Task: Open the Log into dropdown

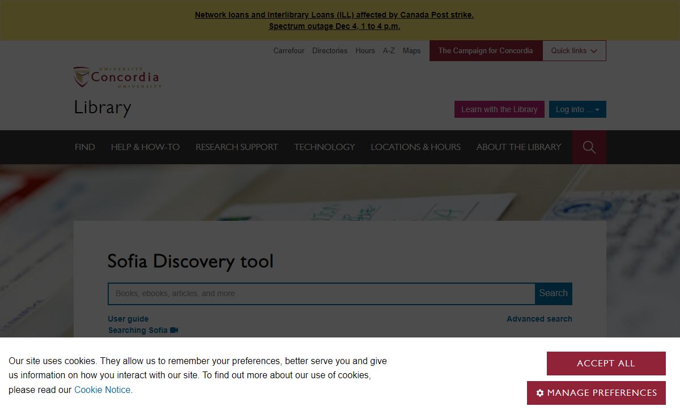Action: pyautogui.click(x=577, y=109)
